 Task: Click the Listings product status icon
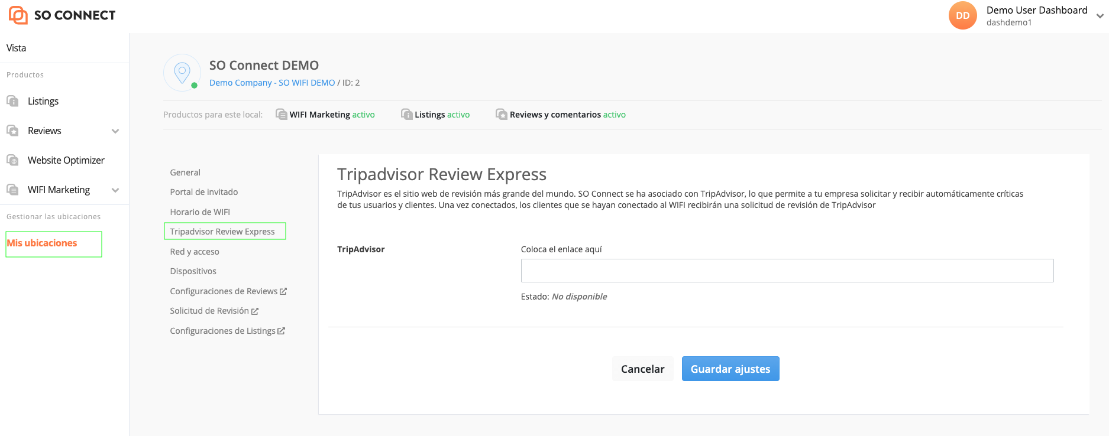tap(407, 114)
